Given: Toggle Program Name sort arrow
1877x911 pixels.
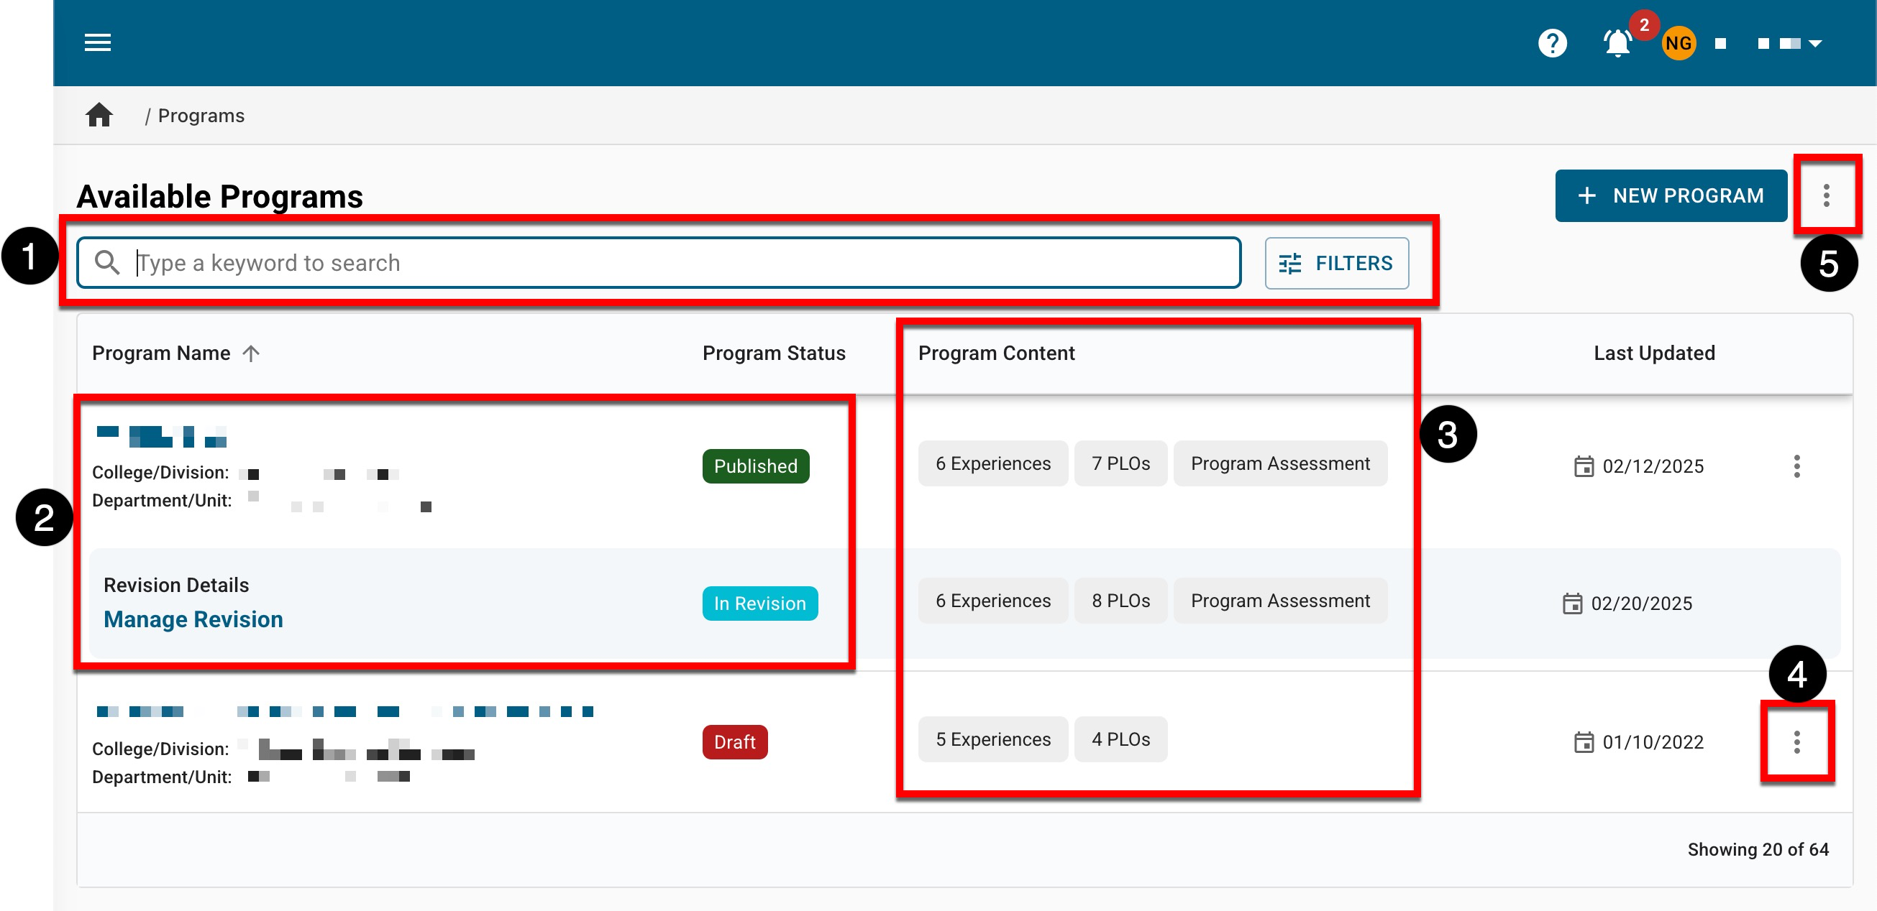Looking at the screenshot, I should click(x=252, y=353).
